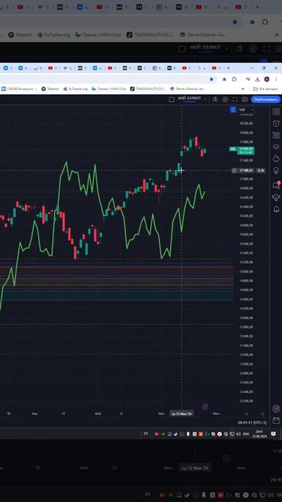Viewport: 282px width, 502px height.
Task: Open the news panel icon in right sidebar
Action: click(x=277, y=135)
